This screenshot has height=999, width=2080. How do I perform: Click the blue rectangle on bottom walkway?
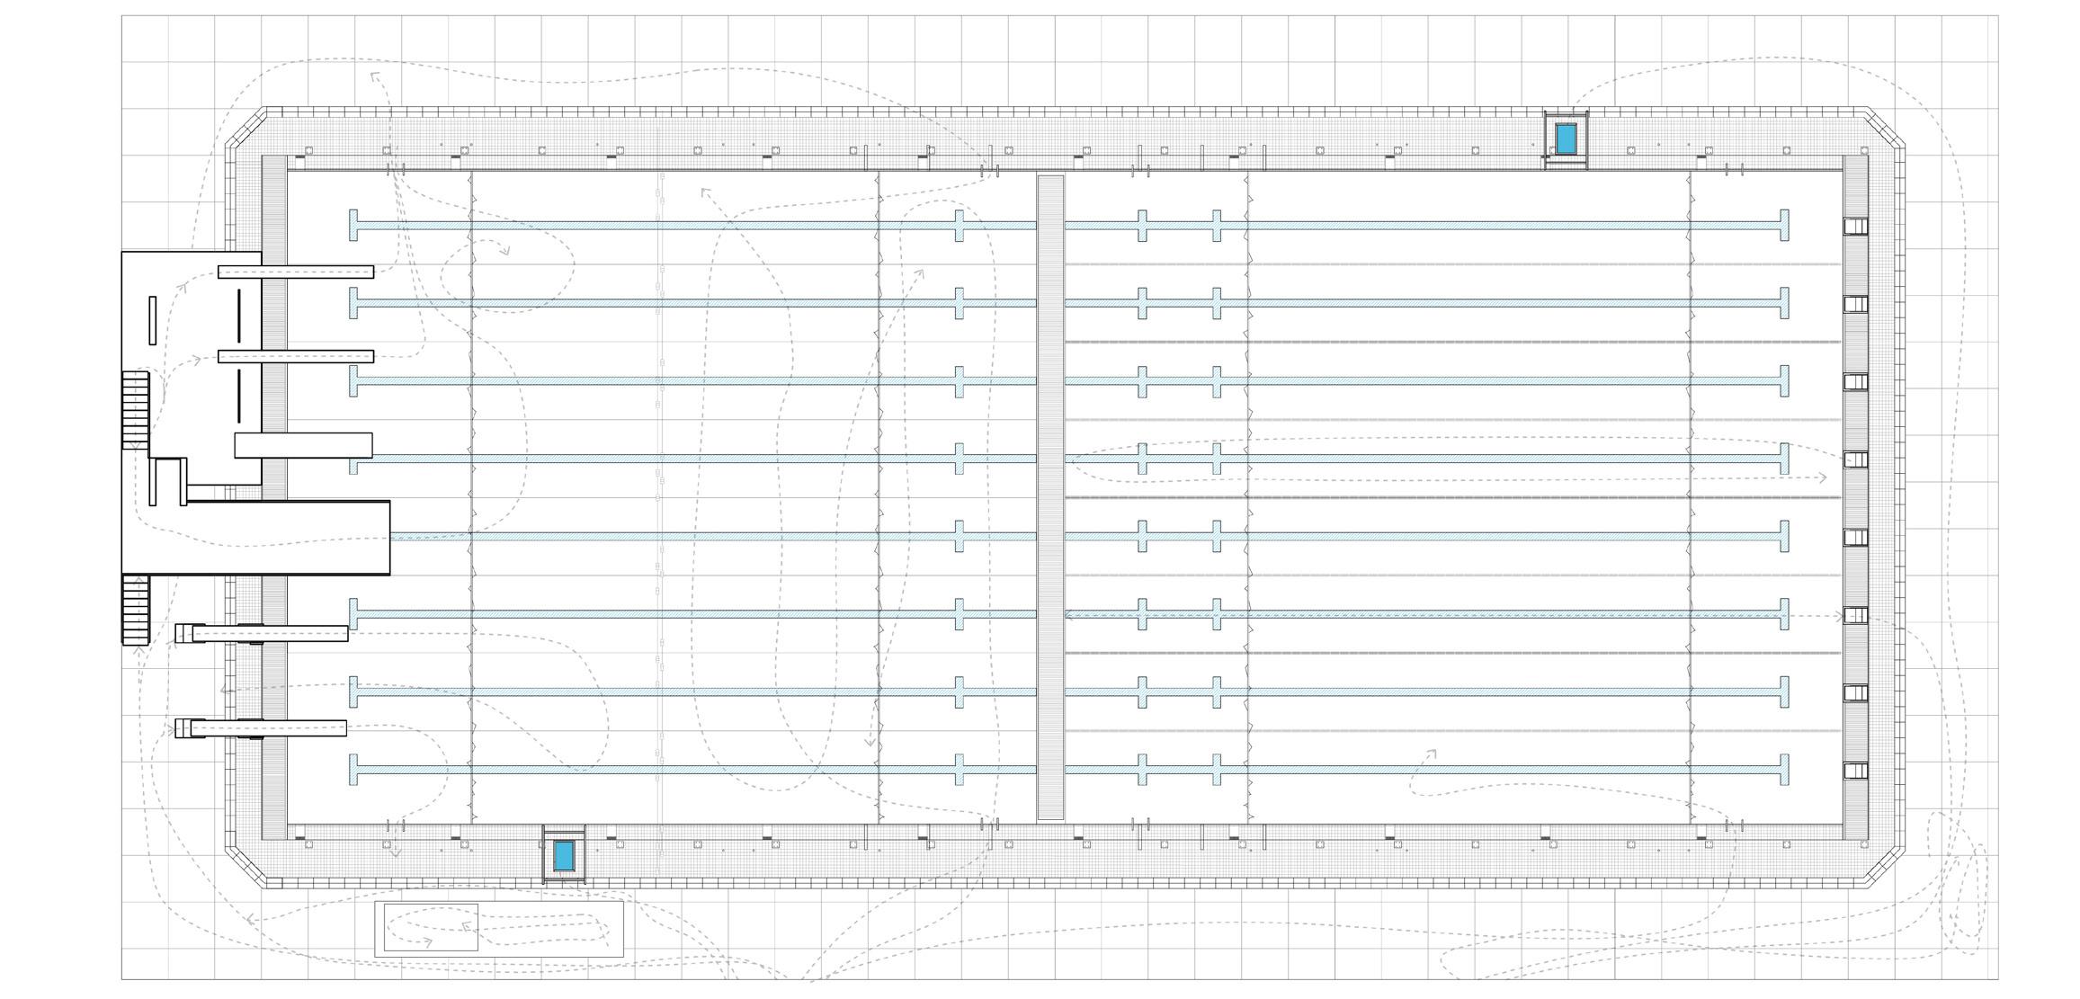564,855
